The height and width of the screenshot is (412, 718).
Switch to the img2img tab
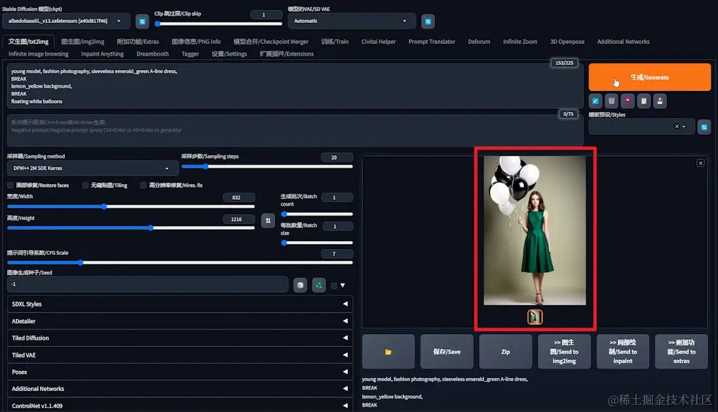[83, 42]
